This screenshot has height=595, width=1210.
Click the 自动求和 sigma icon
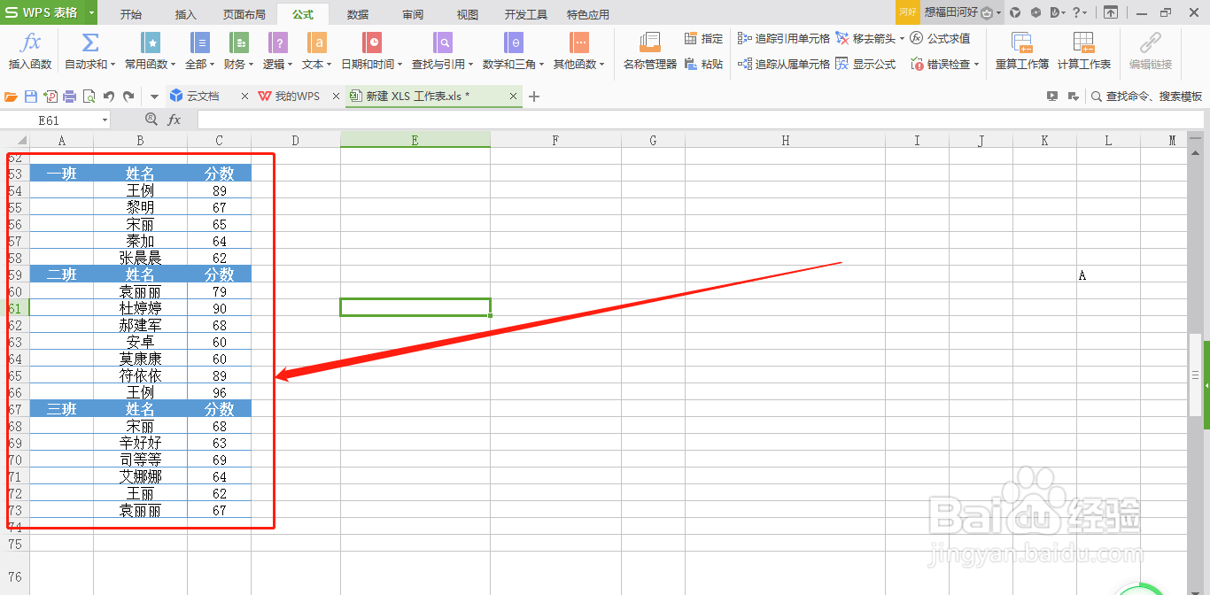click(x=89, y=42)
